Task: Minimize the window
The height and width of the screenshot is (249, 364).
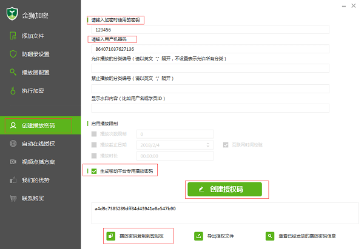Action: click(x=344, y=6)
